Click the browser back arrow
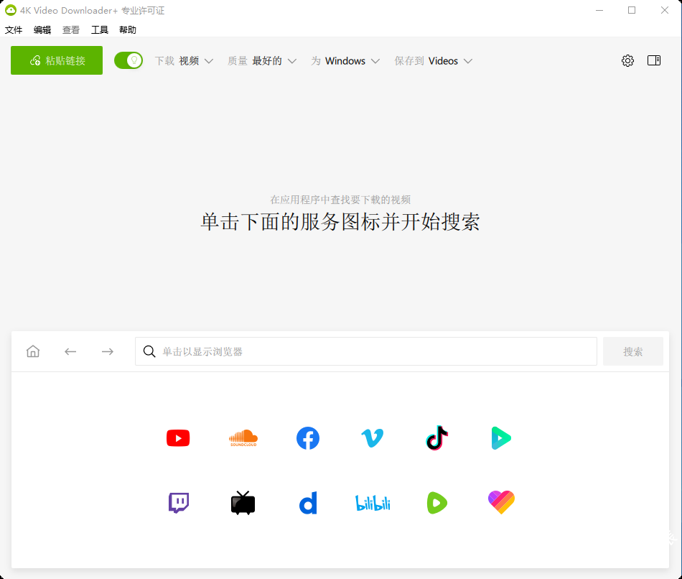This screenshot has width=682, height=579. click(x=70, y=351)
